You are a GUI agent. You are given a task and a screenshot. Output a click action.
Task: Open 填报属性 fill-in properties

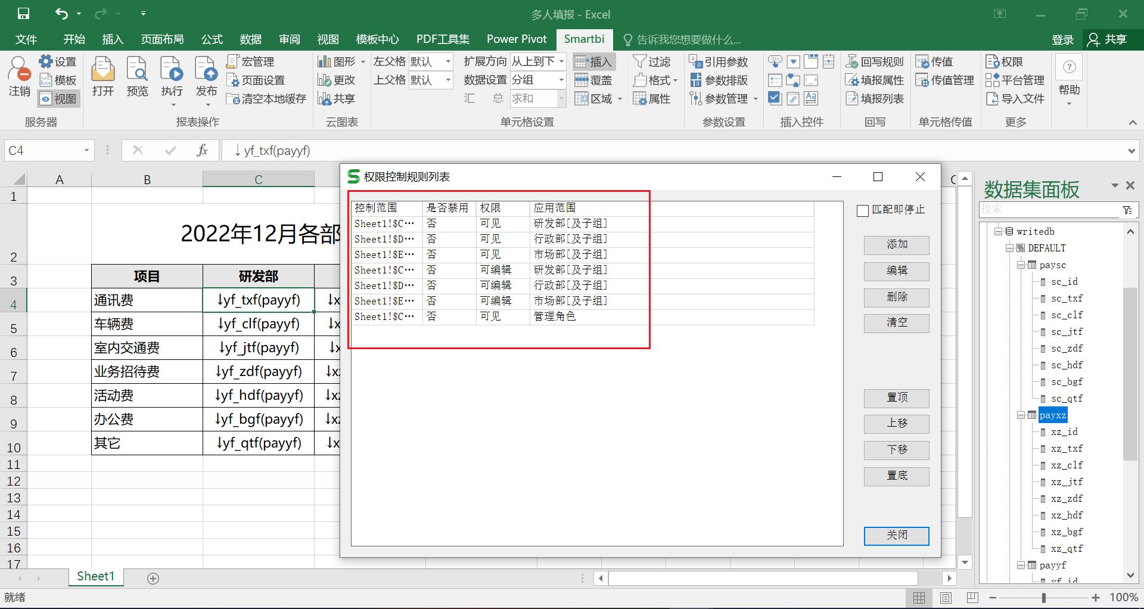pos(875,80)
